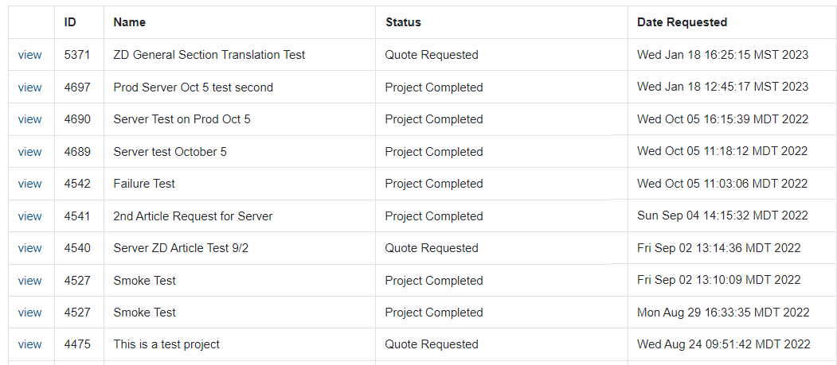
Task: Click Project Completed status for project 4690
Action: point(434,119)
